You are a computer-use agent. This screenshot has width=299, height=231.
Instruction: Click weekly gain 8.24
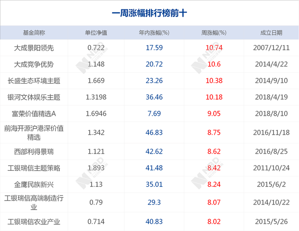[x=214, y=185]
